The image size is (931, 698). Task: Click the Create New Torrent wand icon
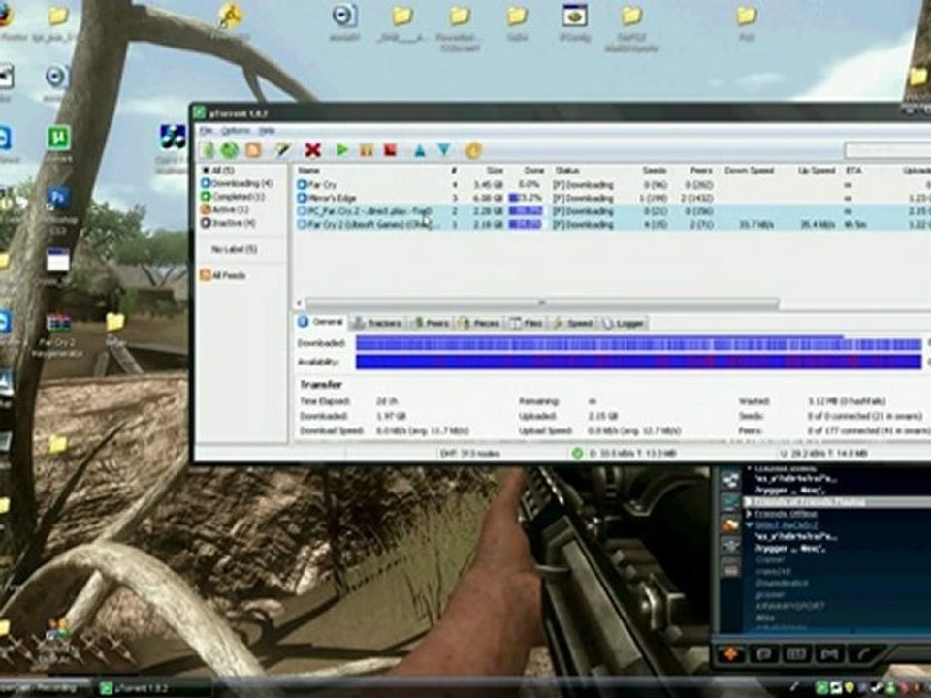(x=281, y=150)
